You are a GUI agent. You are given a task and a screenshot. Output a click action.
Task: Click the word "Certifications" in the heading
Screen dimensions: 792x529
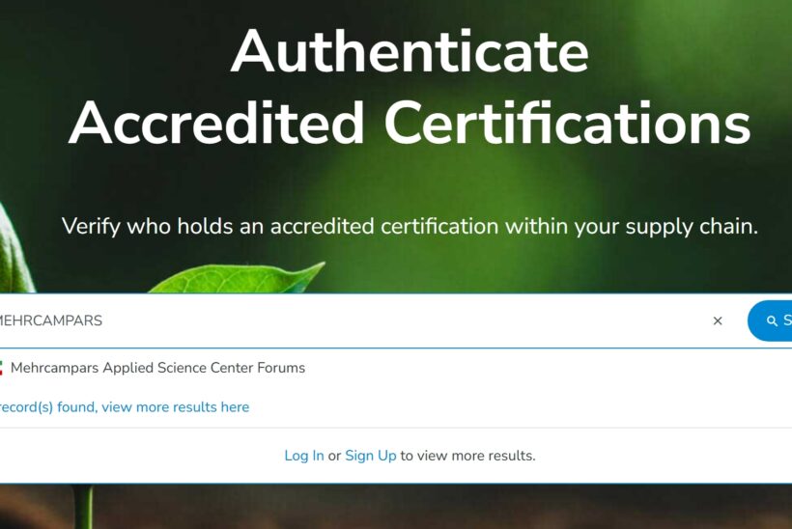coord(567,124)
